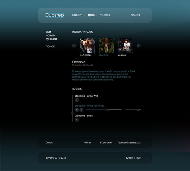Open the треки section
This screenshot has width=190, height=171.
tap(92, 15)
